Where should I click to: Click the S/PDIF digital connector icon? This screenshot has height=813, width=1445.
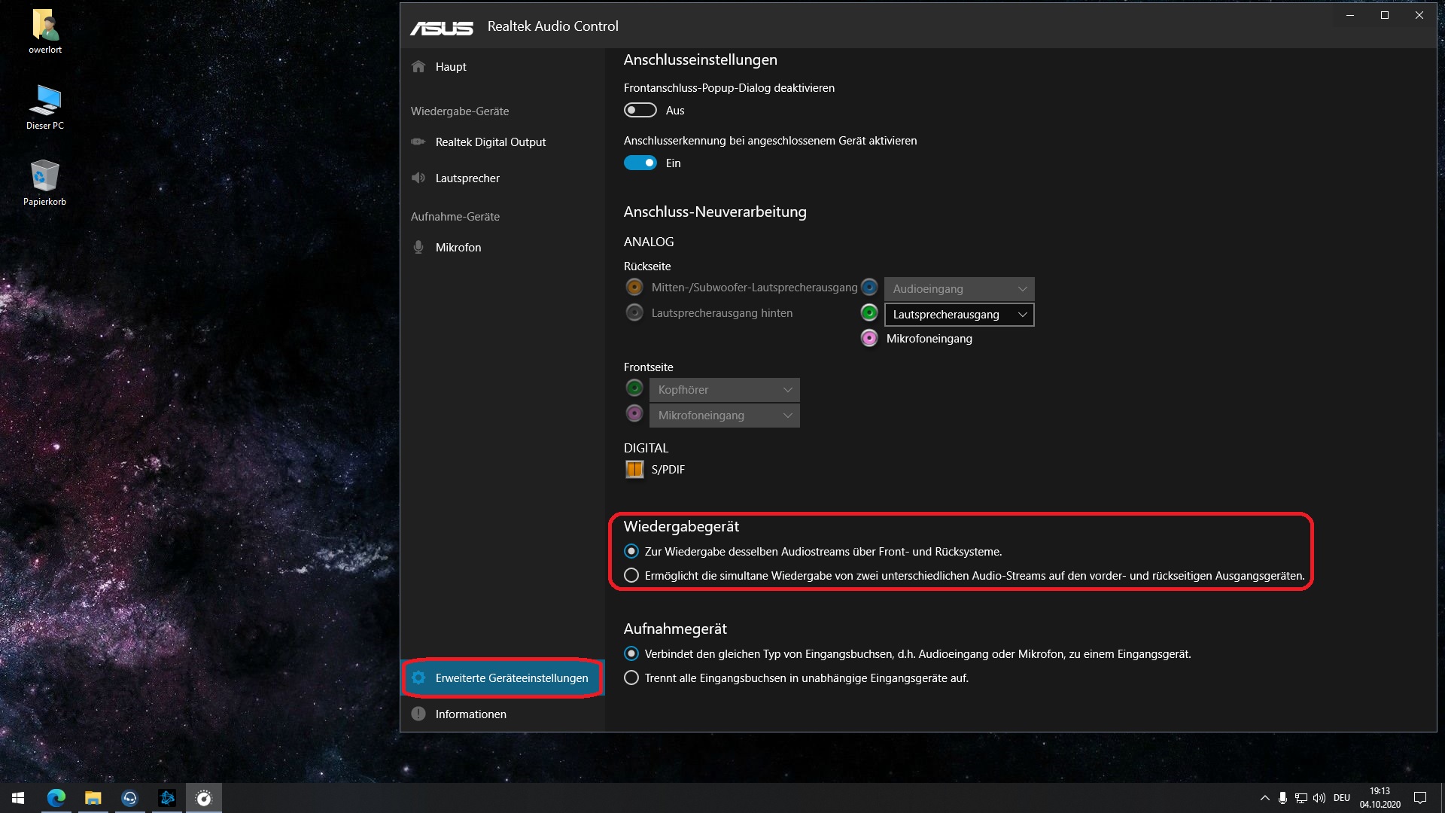(x=634, y=469)
